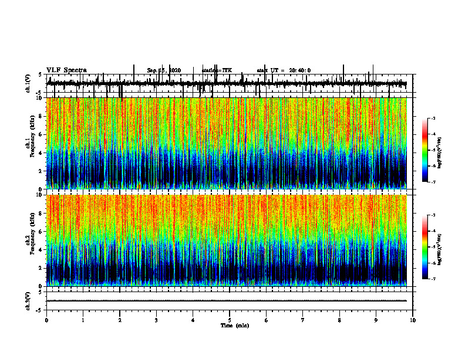
Task: Click "-3" atop ch.2 color scale
Action: [x=433, y=215]
